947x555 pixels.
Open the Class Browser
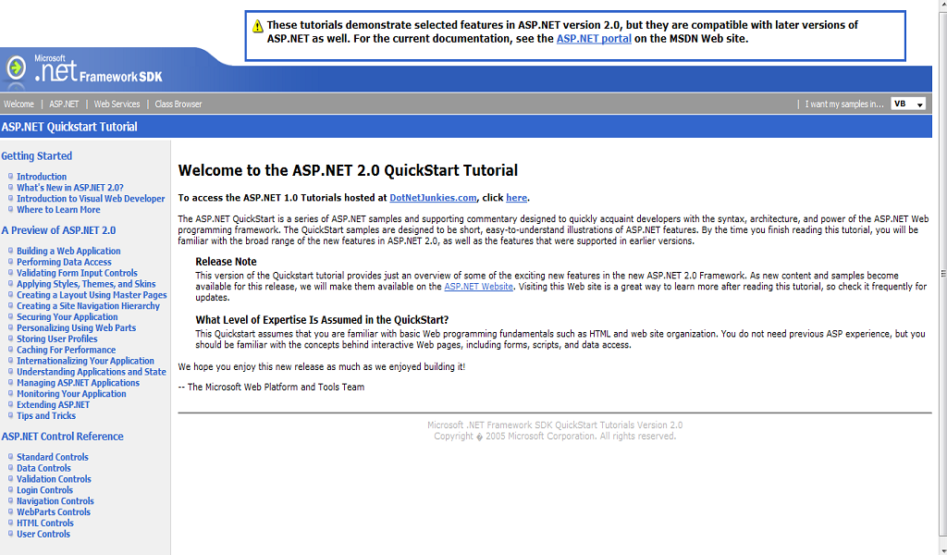point(178,104)
